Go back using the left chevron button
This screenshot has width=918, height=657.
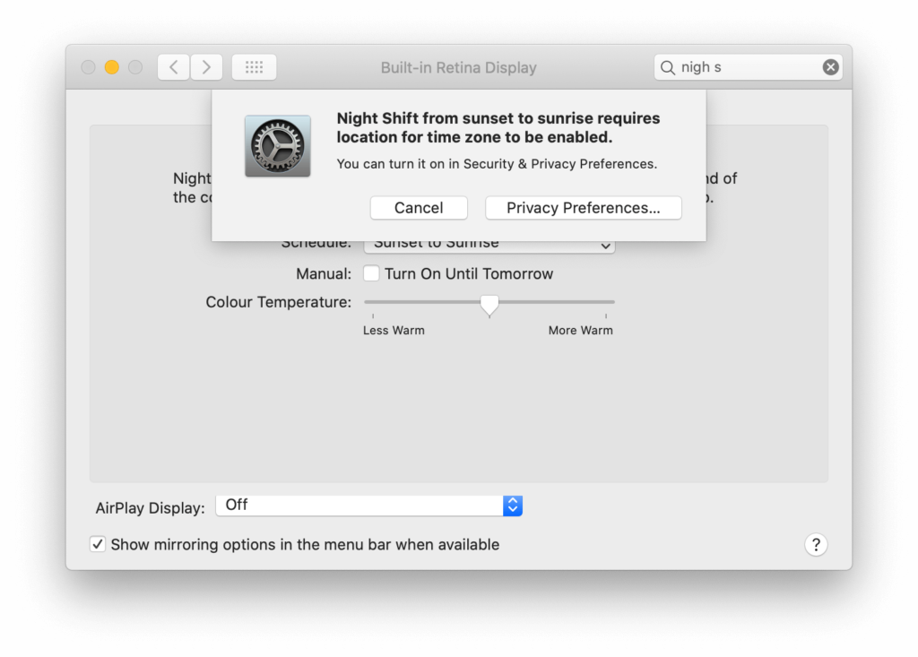(x=174, y=67)
